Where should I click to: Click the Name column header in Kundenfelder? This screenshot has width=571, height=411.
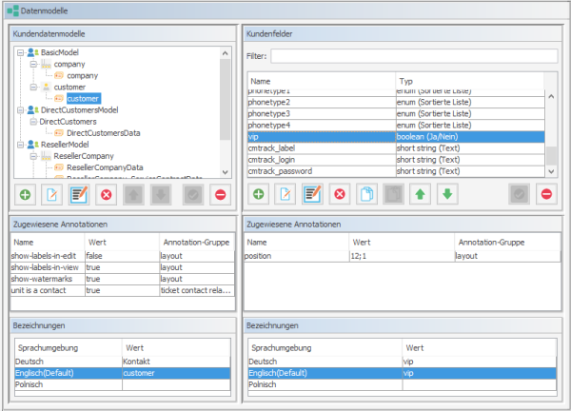click(x=320, y=82)
